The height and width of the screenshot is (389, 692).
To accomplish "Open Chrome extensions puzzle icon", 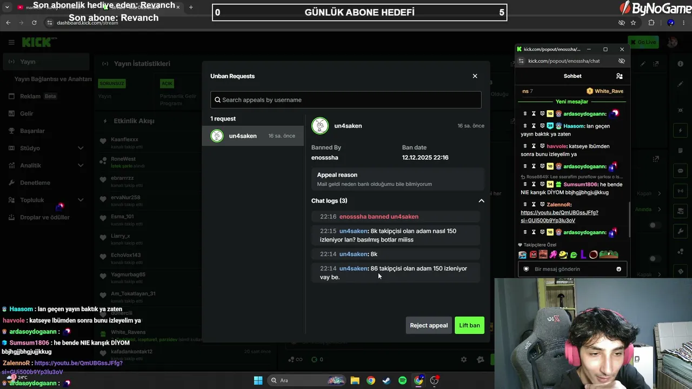I will pyautogui.click(x=651, y=23).
